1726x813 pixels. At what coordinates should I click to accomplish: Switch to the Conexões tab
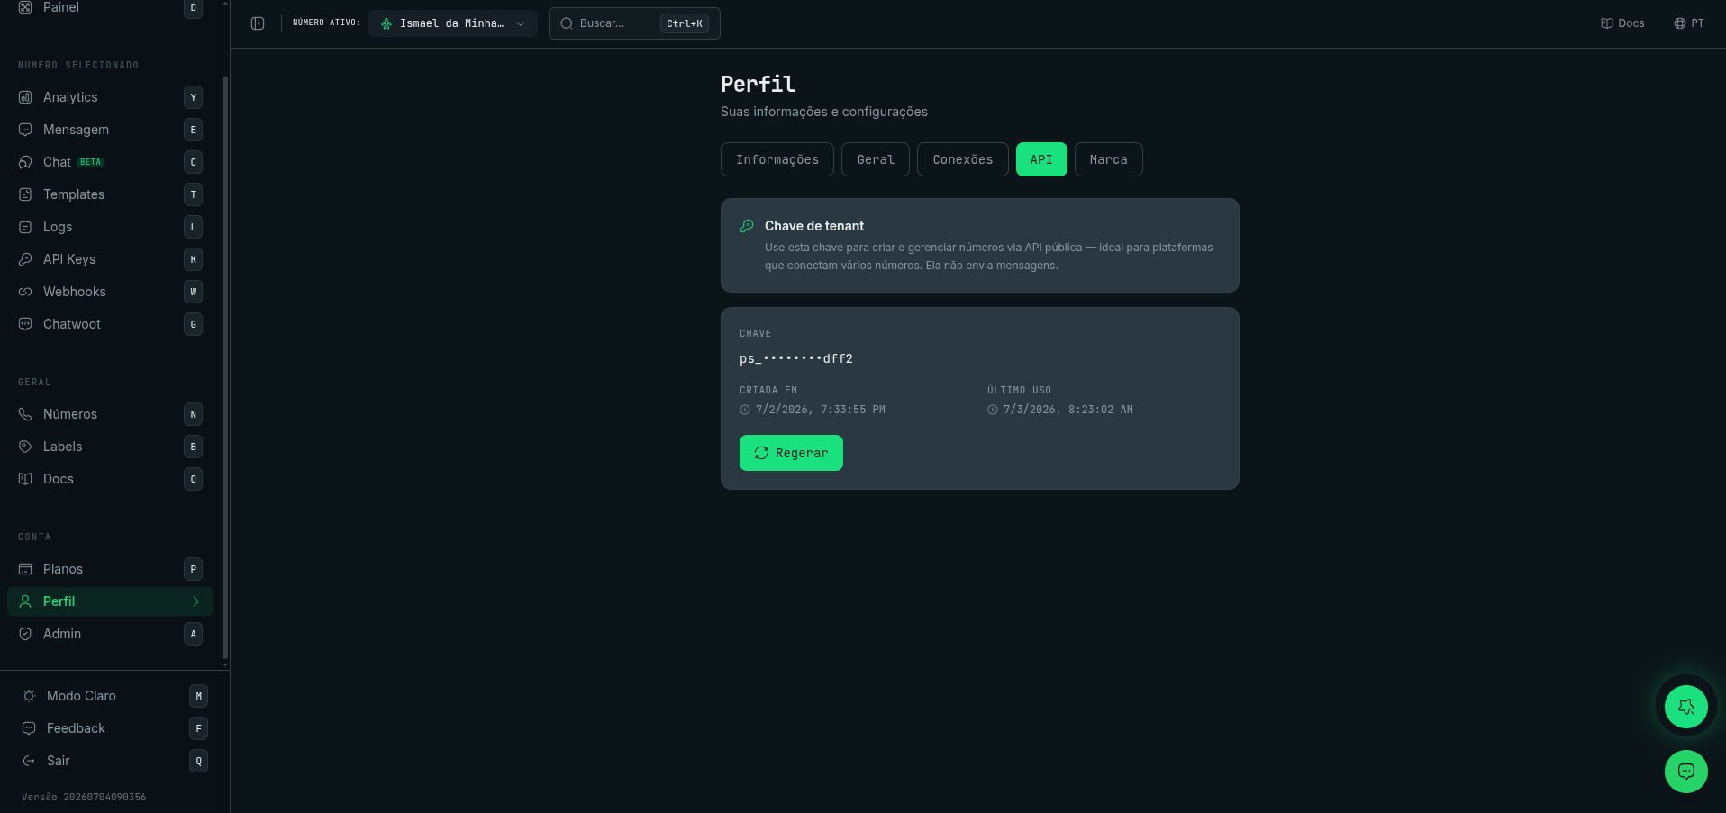click(963, 159)
